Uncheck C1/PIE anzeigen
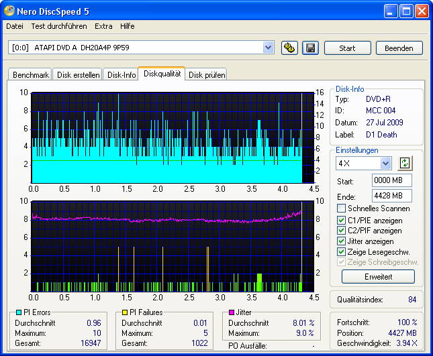433x356 pixels. 341,220
